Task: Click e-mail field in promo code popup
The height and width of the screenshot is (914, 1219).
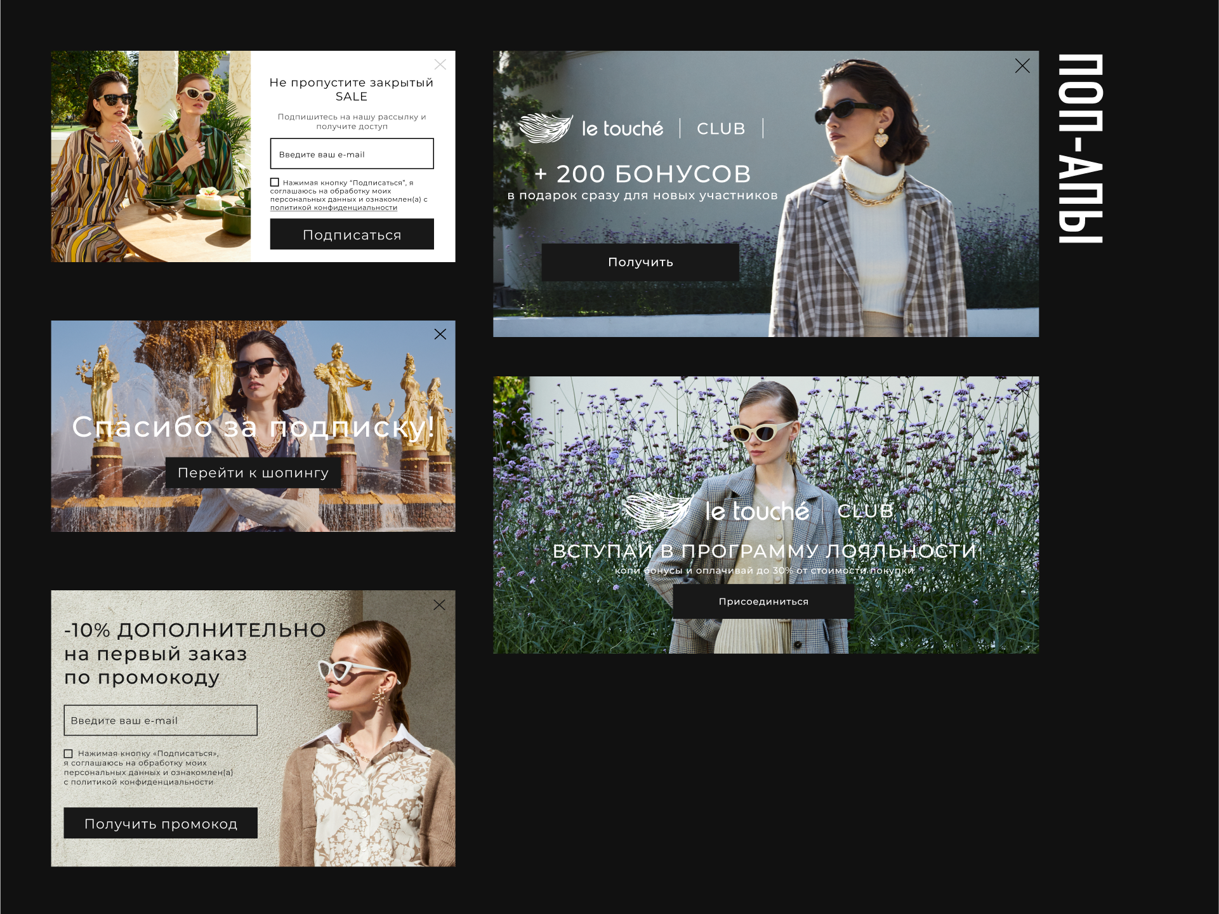Action: (x=161, y=720)
